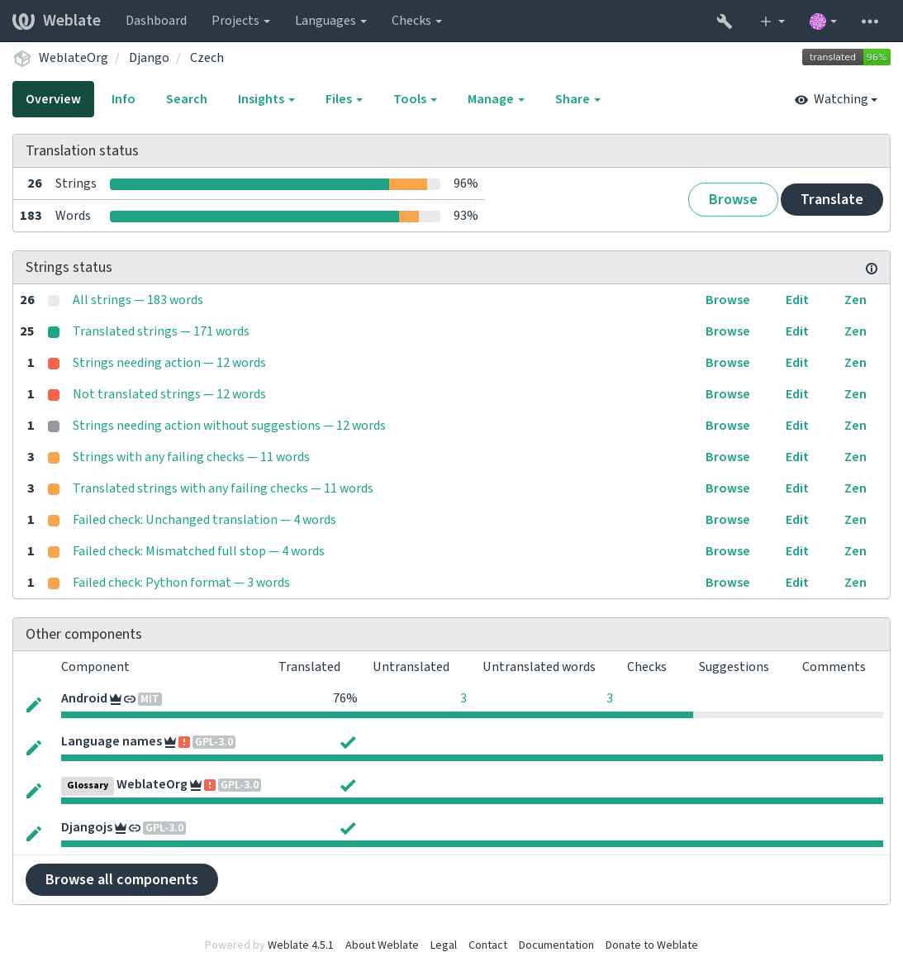Click the Weblate logo icon
The width and height of the screenshot is (903, 976).
tap(24, 21)
